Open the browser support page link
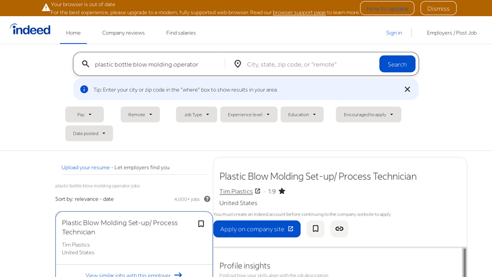This screenshot has height=277, width=492. point(299,12)
